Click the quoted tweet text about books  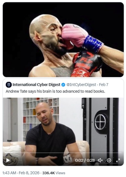[55, 91]
